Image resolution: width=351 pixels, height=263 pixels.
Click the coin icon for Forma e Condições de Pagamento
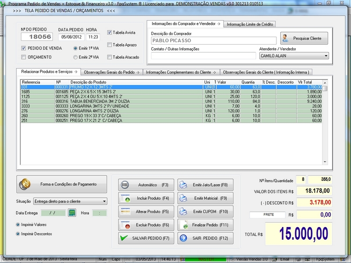point(25,185)
